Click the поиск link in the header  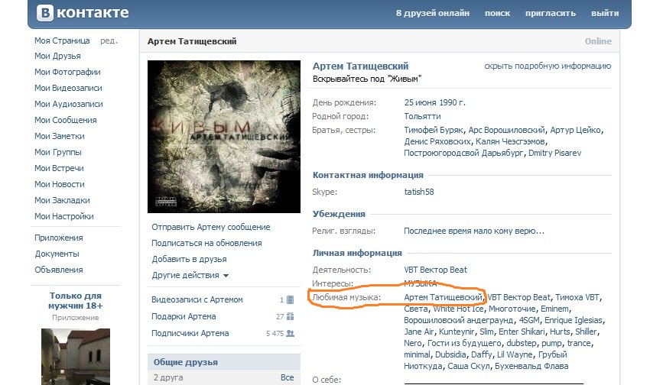pyautogui.click(x=498, y=13)
